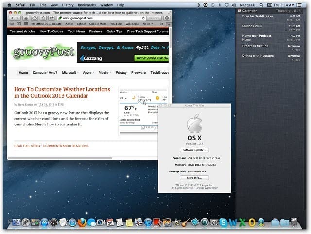
Task: Open the Apple menu in the menu bar
Action: click(9, 5)
